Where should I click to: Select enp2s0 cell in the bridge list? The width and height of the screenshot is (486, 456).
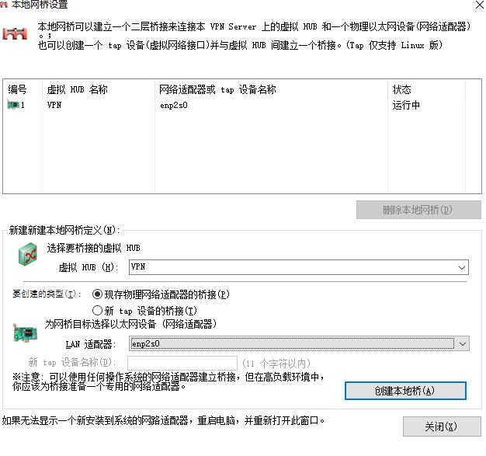pos(174,106)
